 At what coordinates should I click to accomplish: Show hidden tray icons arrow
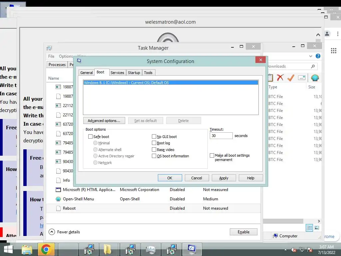285,250
